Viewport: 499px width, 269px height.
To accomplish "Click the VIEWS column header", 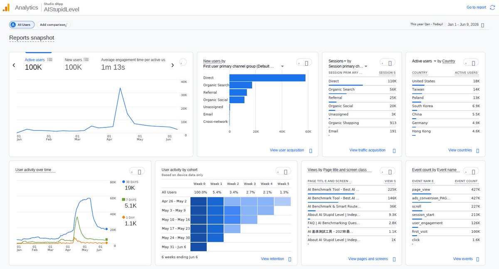I will [x=390, y=182].
